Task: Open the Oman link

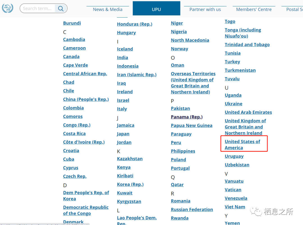Action: tap(177, 65)
